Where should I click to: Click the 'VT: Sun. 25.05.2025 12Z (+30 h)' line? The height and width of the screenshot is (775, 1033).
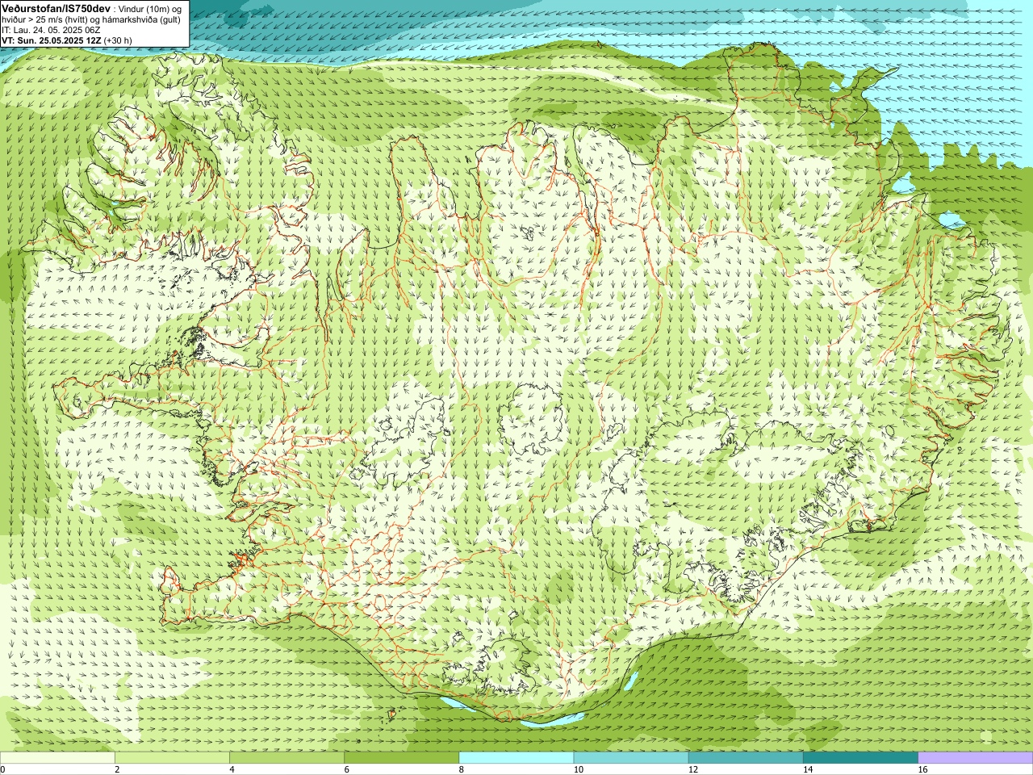66,40
